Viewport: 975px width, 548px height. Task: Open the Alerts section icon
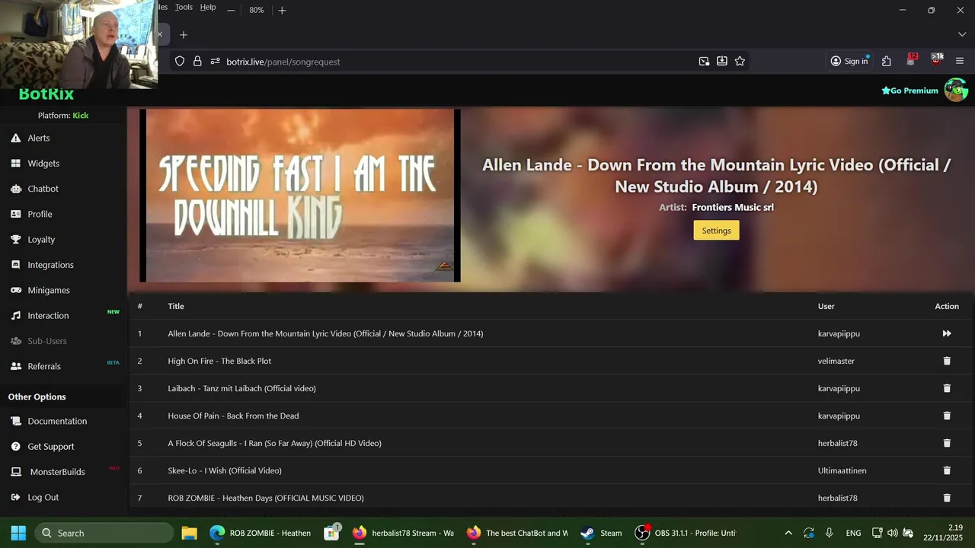point(15,138)
